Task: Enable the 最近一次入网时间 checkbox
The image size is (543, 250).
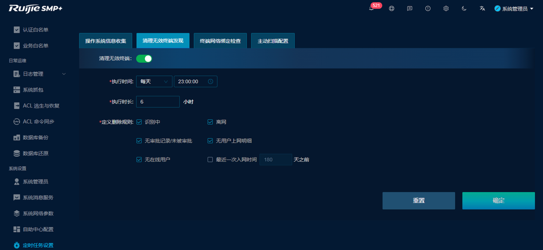Action: click(210, 160)
